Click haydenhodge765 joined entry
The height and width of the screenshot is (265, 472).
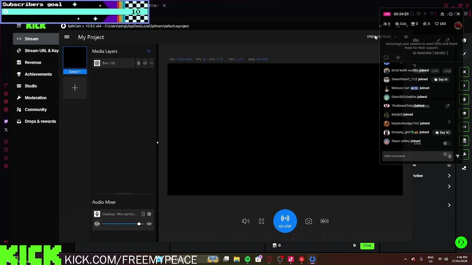coord(406,123)
